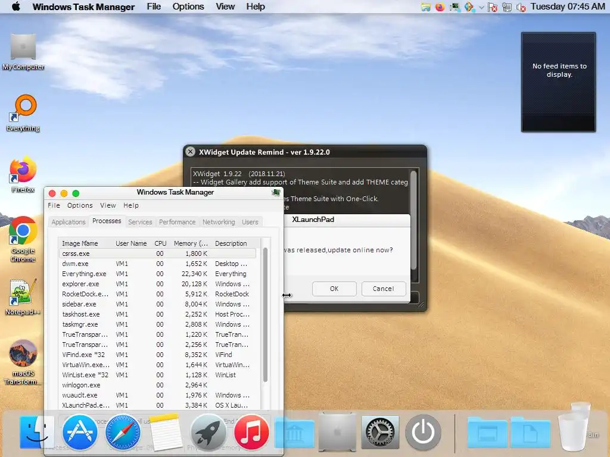
Task: Click the file explorer tray icon
Action: point(425,7)
